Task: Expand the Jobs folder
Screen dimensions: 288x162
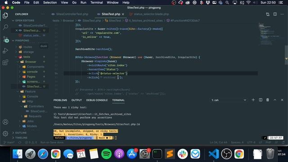Action: coord(30,121)
